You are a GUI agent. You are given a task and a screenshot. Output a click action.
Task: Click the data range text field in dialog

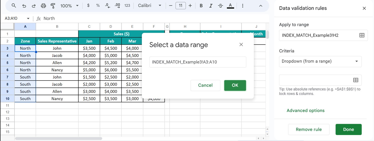198,62
